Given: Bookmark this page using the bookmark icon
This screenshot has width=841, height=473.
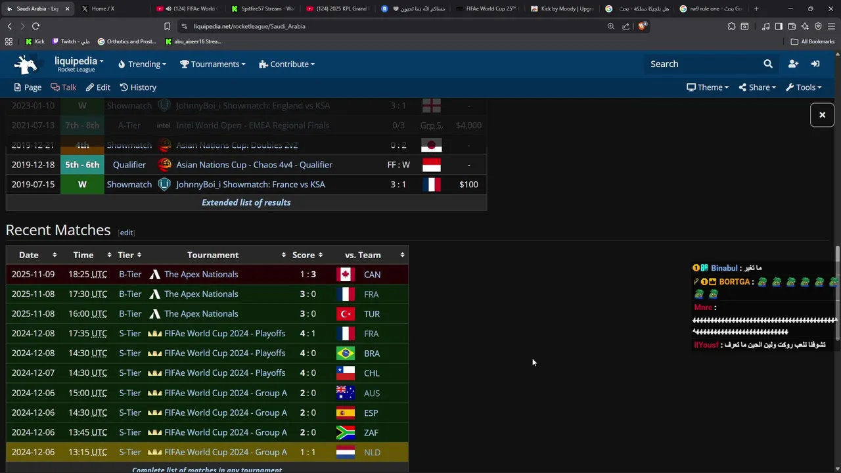Looking at the screenshot, I should pyautogui.click(x=167, y=26).
